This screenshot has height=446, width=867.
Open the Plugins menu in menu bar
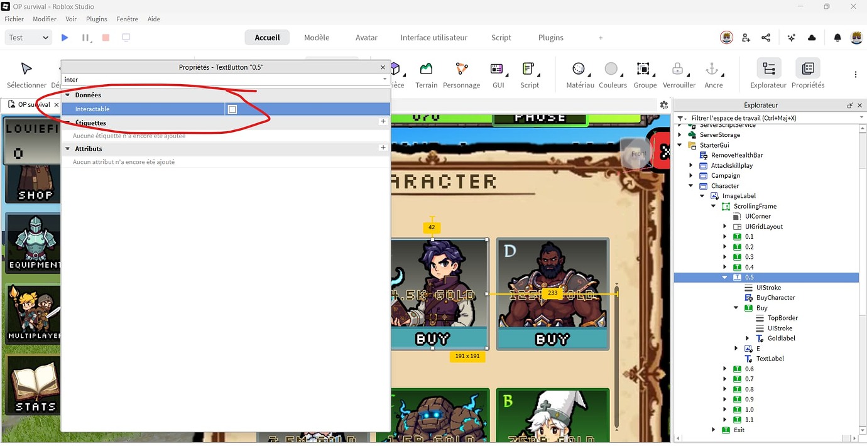(96, 19)
